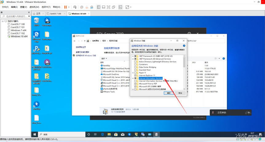
Task: Select the RAR archive desktop icon
Action: [x=47, y=63]
